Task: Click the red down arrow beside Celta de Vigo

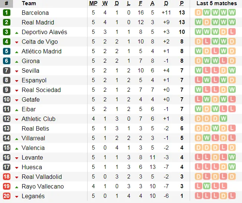Action: 17,42
